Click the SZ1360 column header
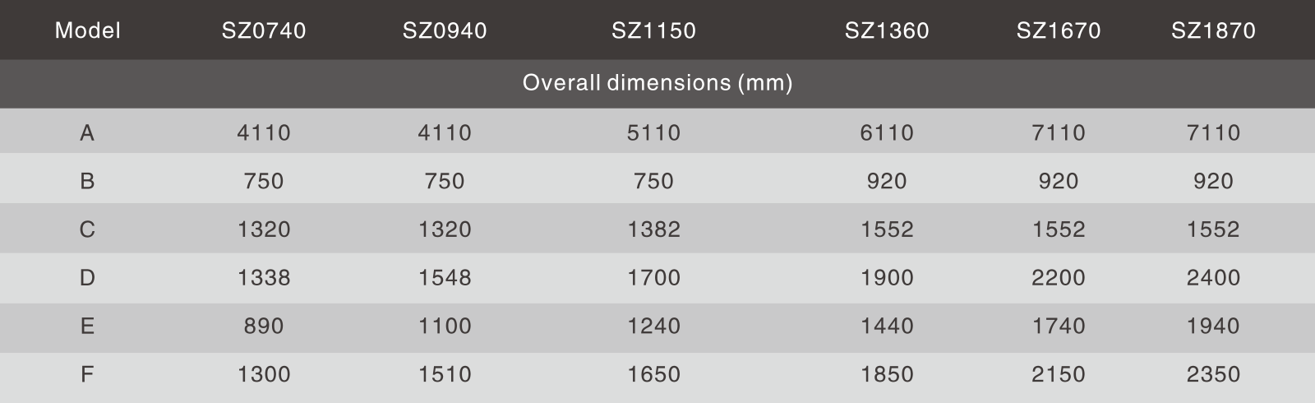 (887, 30)
